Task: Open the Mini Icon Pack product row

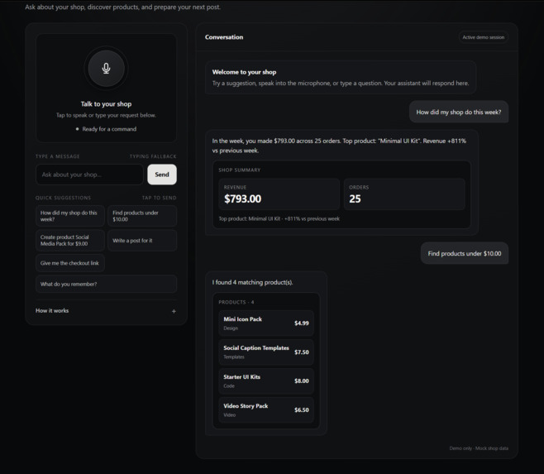Action: pos(266,323)
